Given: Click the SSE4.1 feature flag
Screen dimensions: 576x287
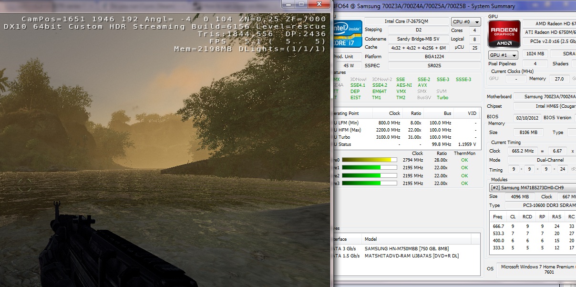Looking at the screenshot, I should pyautogui.click(x=358, y=85).
